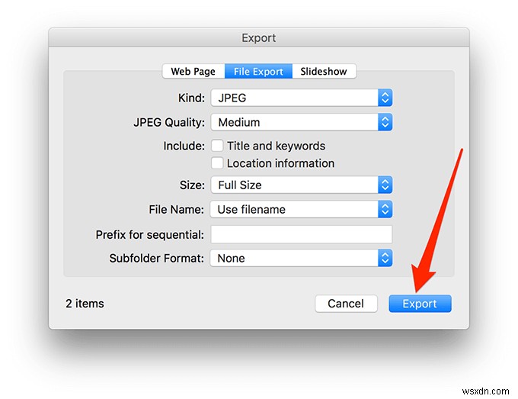
Task: Enable the Title and keywords checkbox
Action: 217,146
